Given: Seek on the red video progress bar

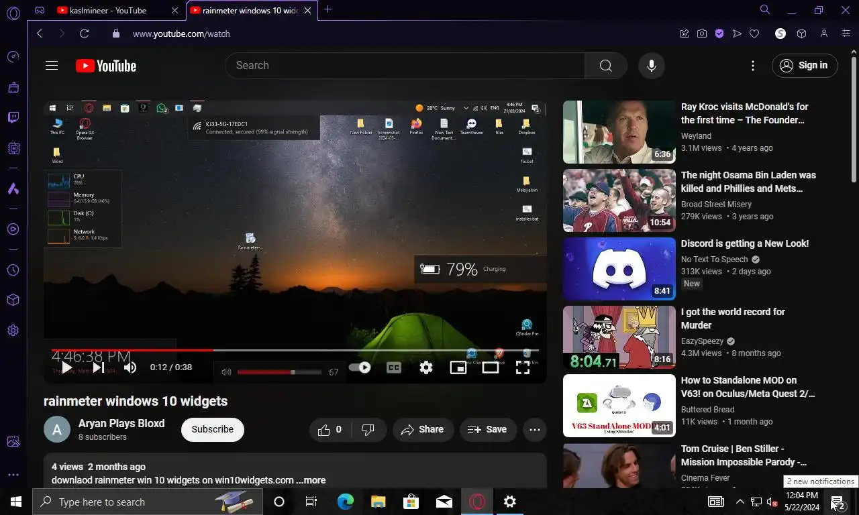Looking at the screenshot, I should (x=295, y=350).
